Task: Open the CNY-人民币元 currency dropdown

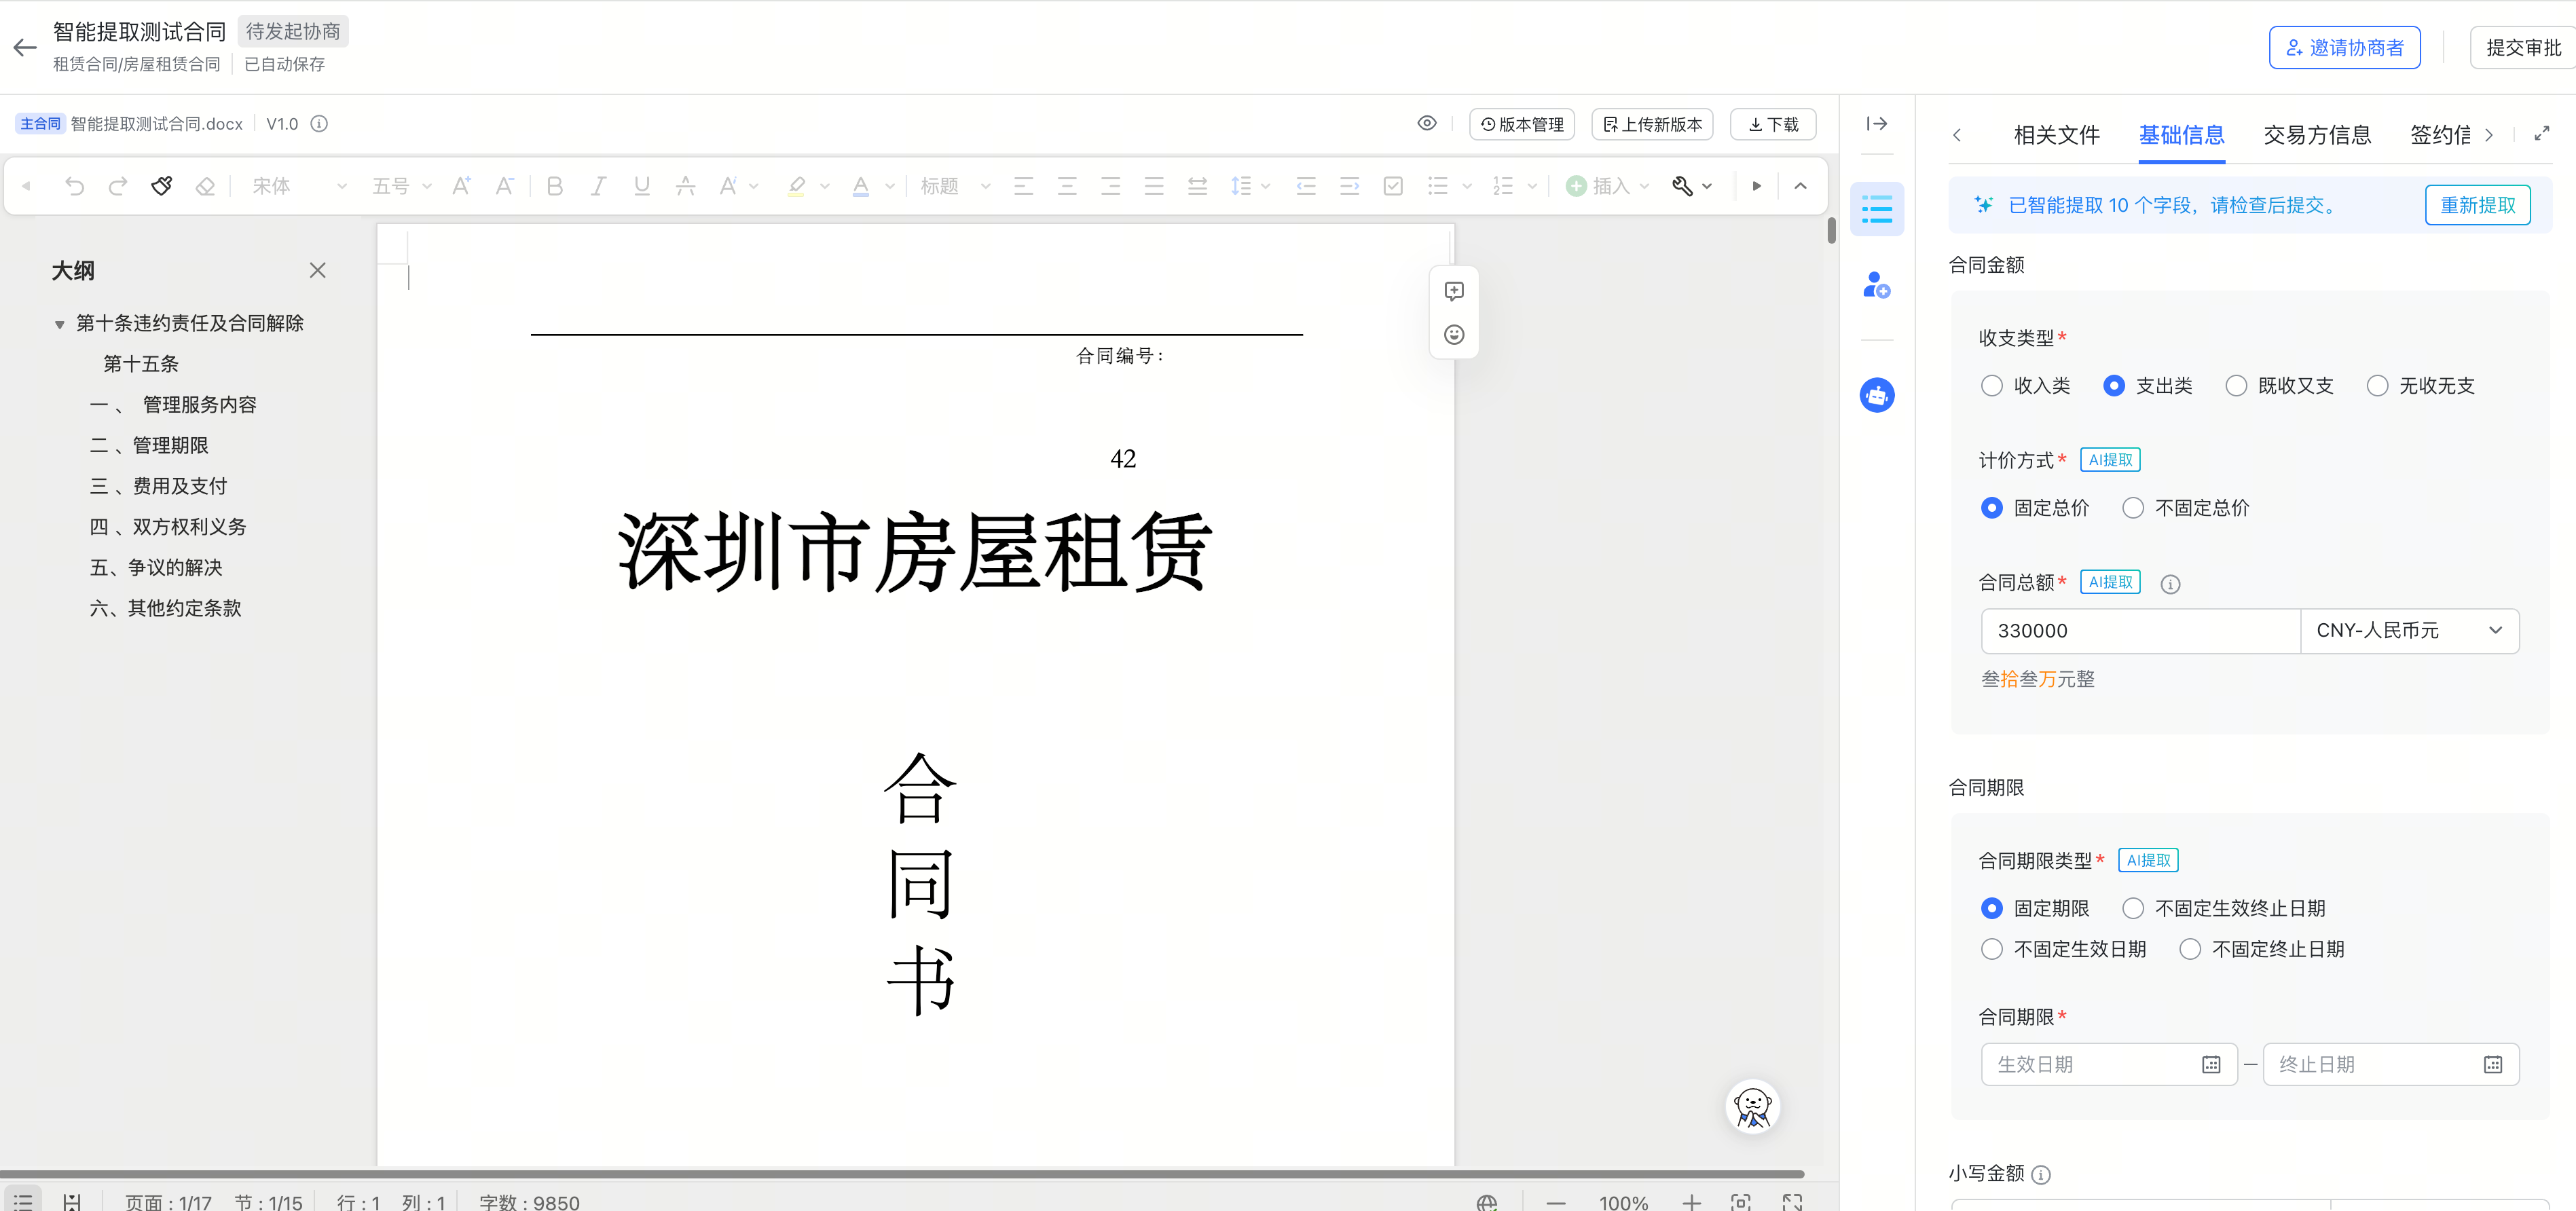Action: pos(2410,631)
